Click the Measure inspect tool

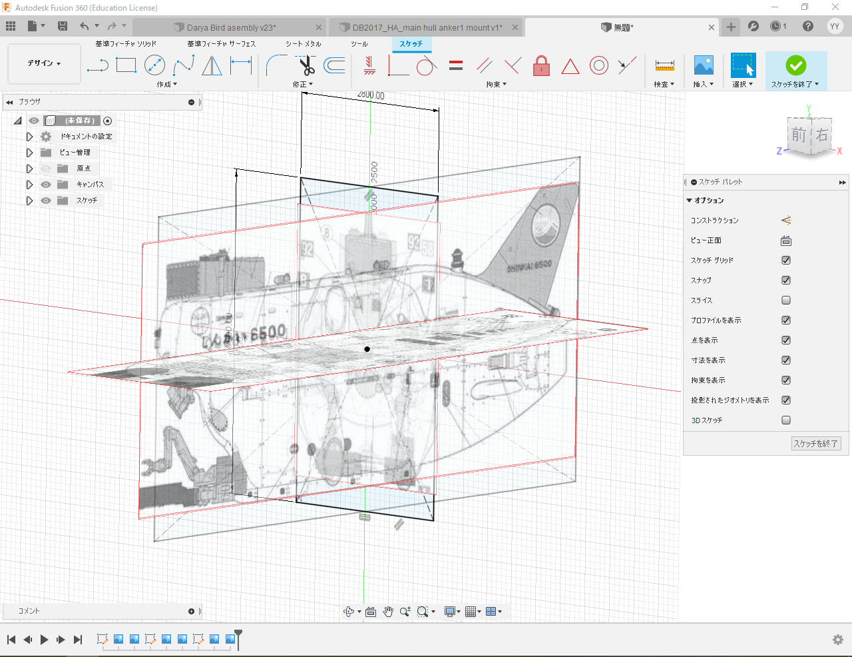(664, 65)
